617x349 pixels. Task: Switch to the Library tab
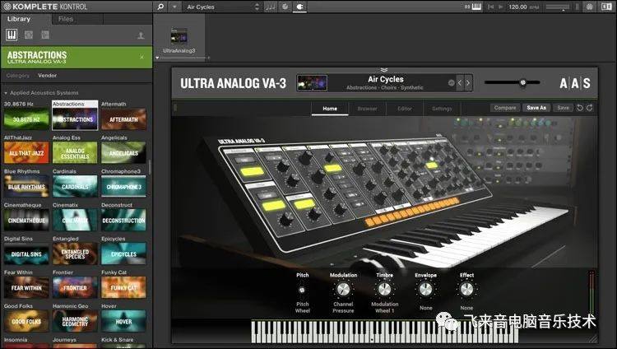pos(18,19)
